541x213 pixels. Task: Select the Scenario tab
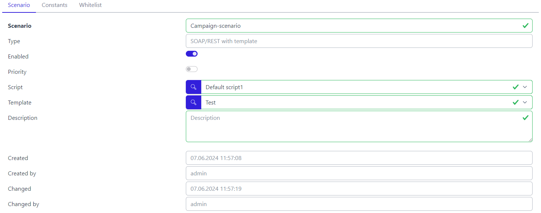19,5
